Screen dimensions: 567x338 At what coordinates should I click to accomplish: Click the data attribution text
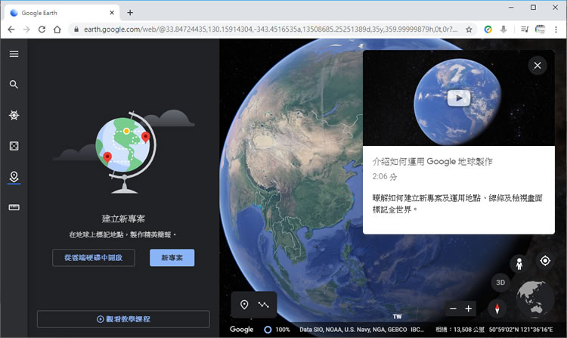(361, 330)
